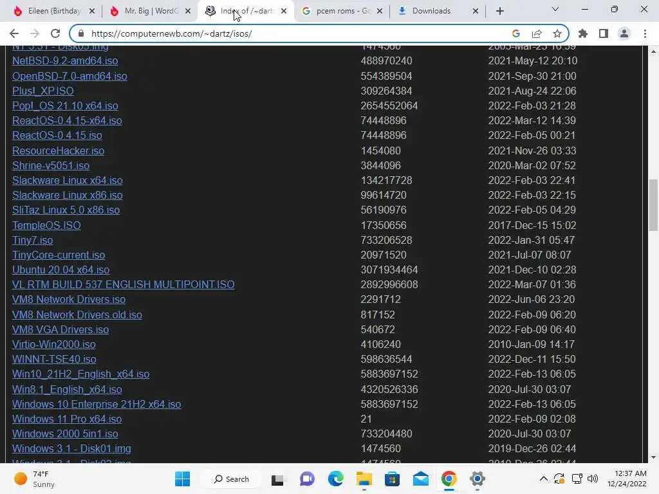The image size is (659, 494).
Task: Open Chat app on taskbar
Action: [x=307, y=479]
